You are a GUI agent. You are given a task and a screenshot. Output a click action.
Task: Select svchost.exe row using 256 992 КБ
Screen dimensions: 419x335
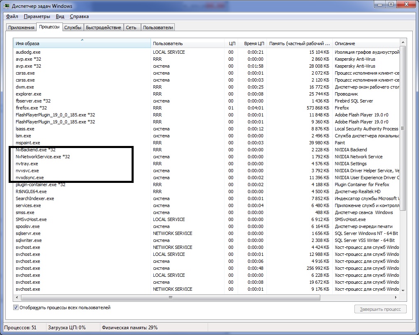pyautogui.click(x=206, y=268)
